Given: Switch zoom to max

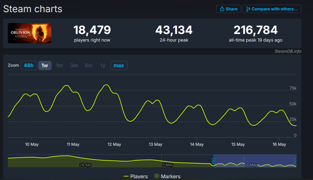Looking at the screenshot, I should coord(119,65).
